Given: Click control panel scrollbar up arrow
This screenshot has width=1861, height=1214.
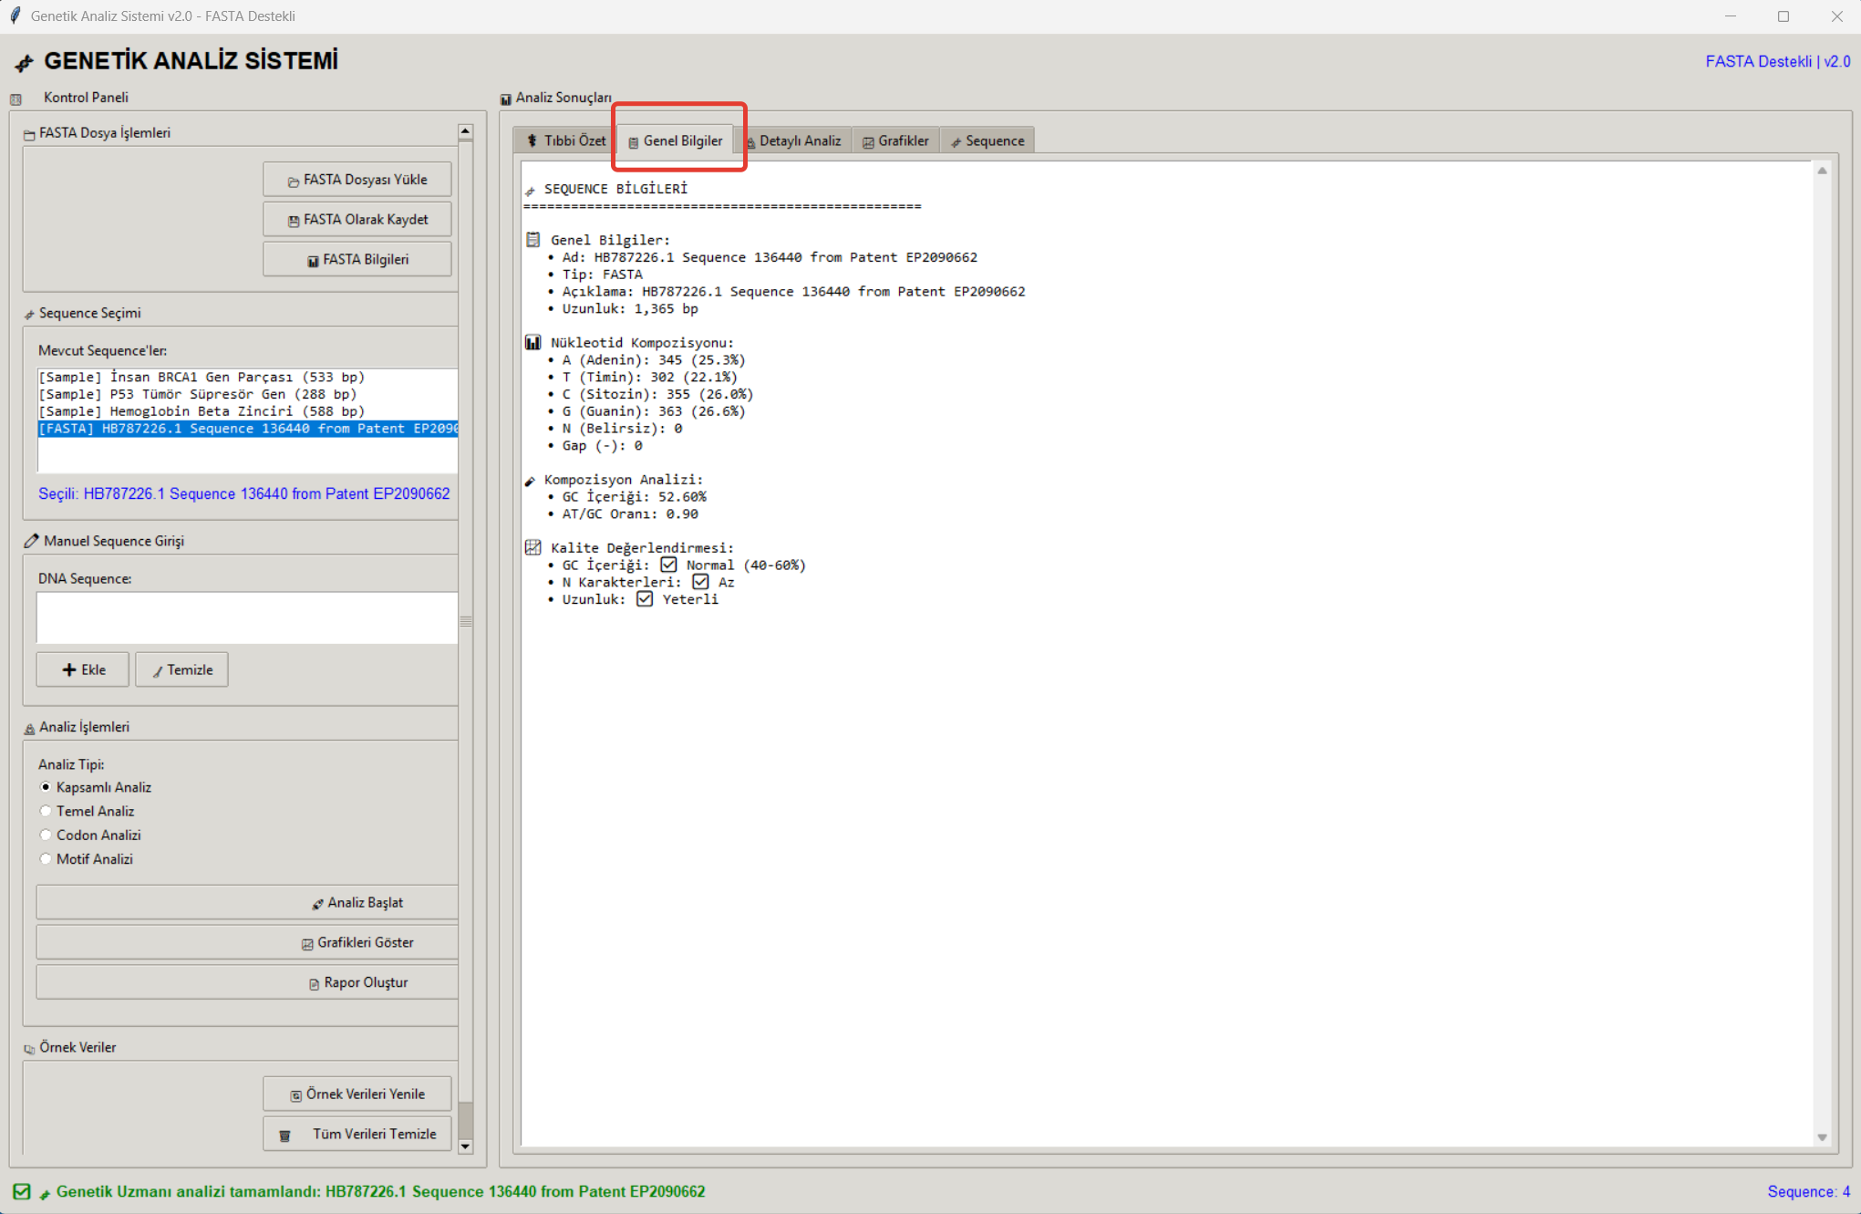Looking at the screenshot, I should click(465, 132).
